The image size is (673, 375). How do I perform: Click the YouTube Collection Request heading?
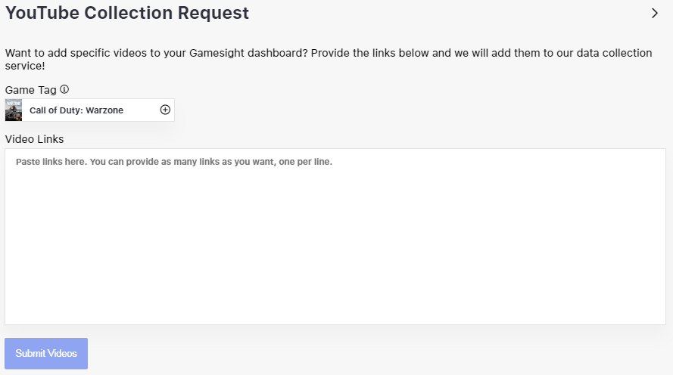(x=127, y=13)
